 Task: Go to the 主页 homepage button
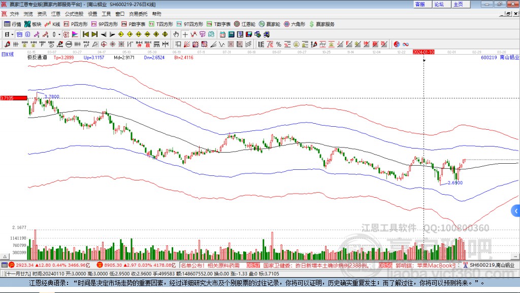(x=458, y=4)
